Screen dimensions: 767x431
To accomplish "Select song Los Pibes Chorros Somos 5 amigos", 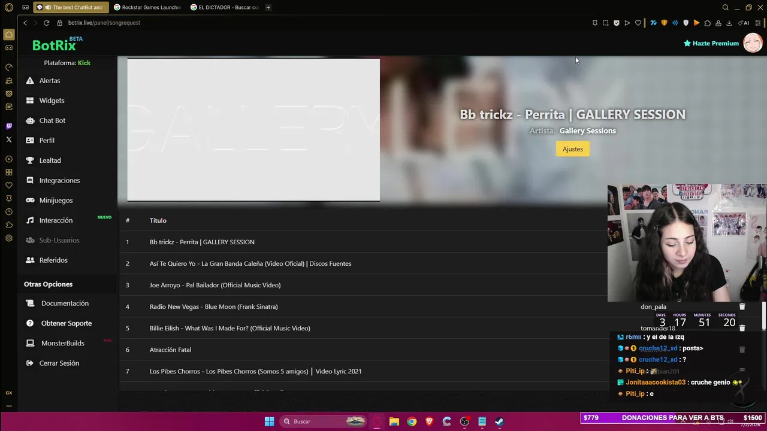I will tap(255, 371).
